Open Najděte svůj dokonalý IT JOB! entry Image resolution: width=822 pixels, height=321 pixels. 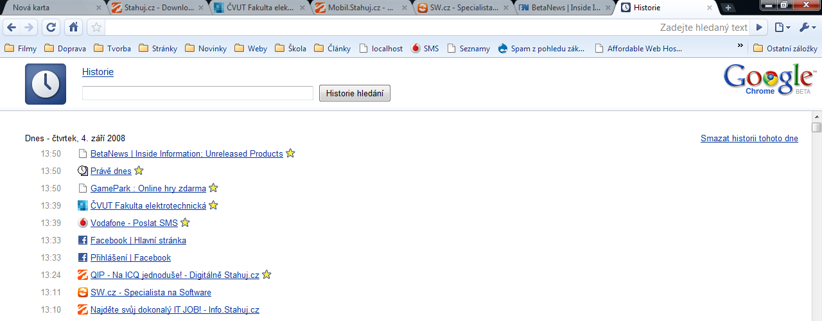(175, 309)
